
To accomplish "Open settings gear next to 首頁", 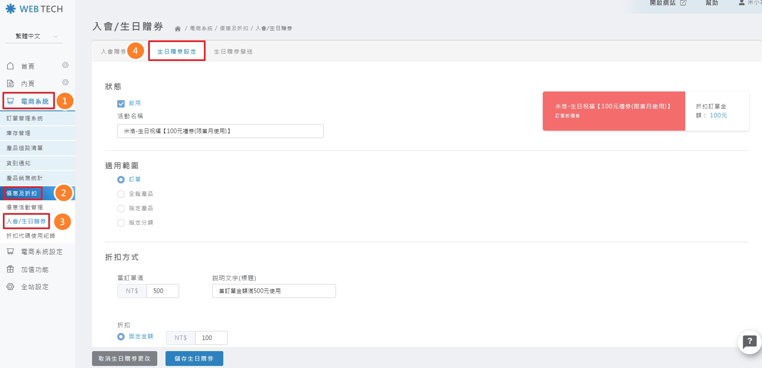I will [65, 65].
